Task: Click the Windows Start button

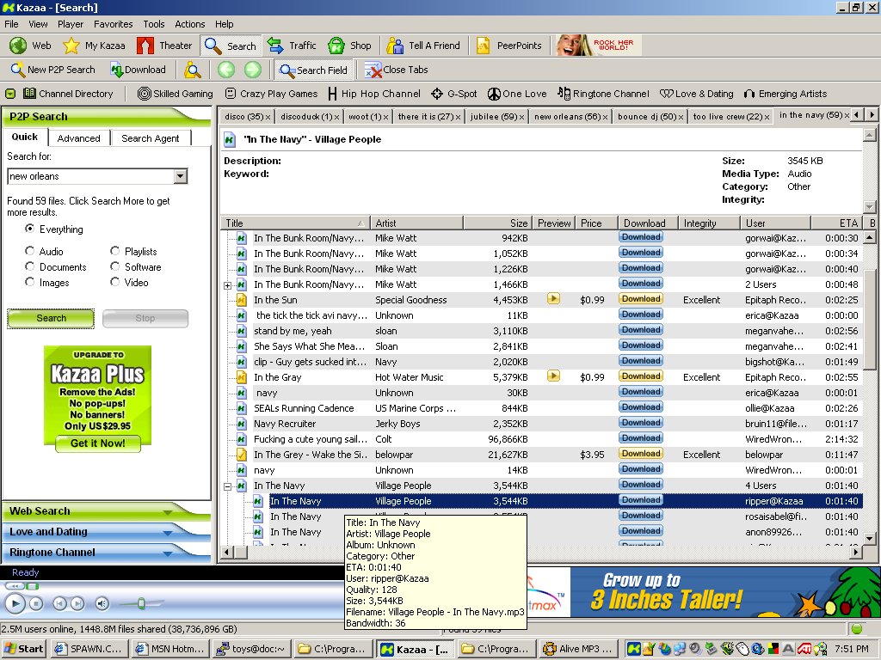Action: 23,648
